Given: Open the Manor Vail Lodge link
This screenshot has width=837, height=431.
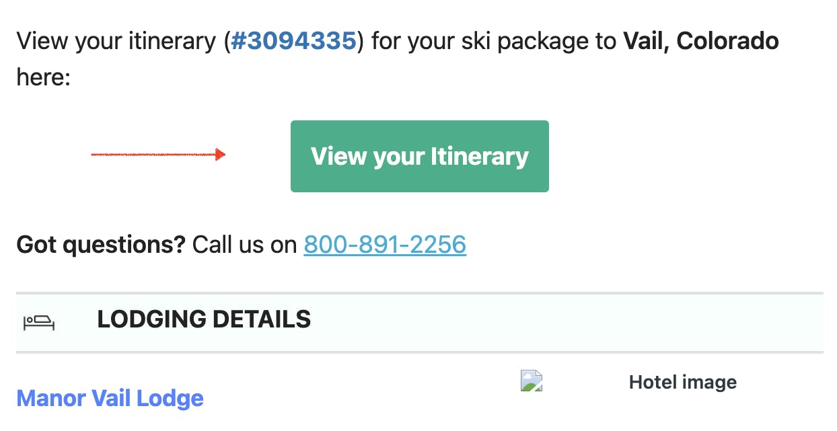Looking at the screenshot, I should click(110, 398).
